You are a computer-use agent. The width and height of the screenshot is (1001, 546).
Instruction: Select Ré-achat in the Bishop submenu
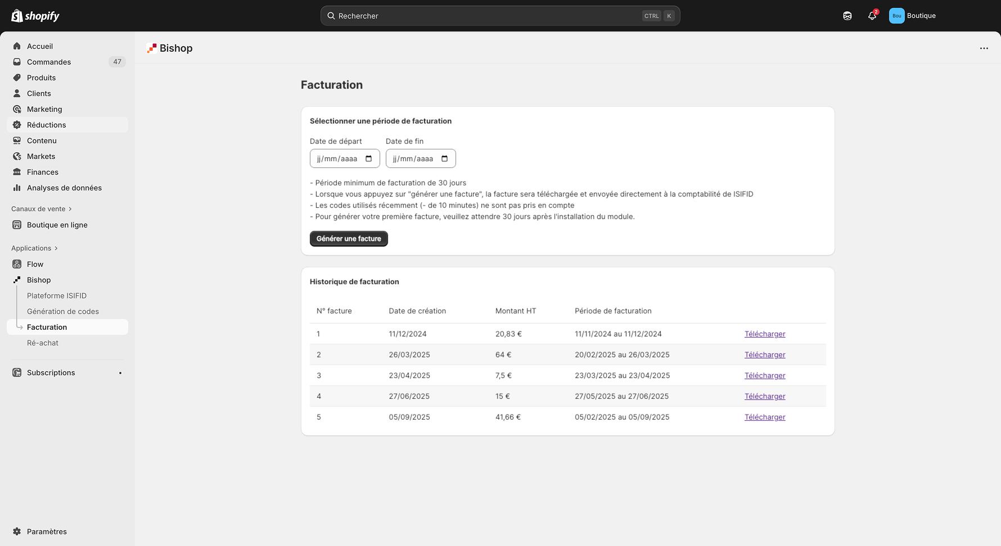coord(43,343)
